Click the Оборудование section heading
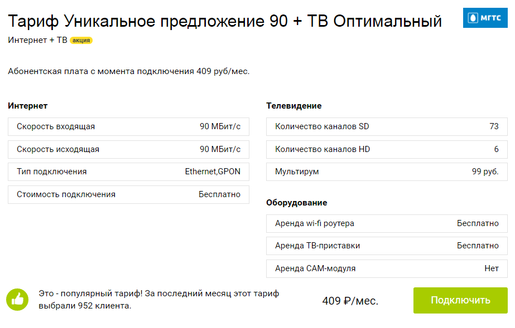The height and width of the screenshot is (328, 515). coord(296,203)
